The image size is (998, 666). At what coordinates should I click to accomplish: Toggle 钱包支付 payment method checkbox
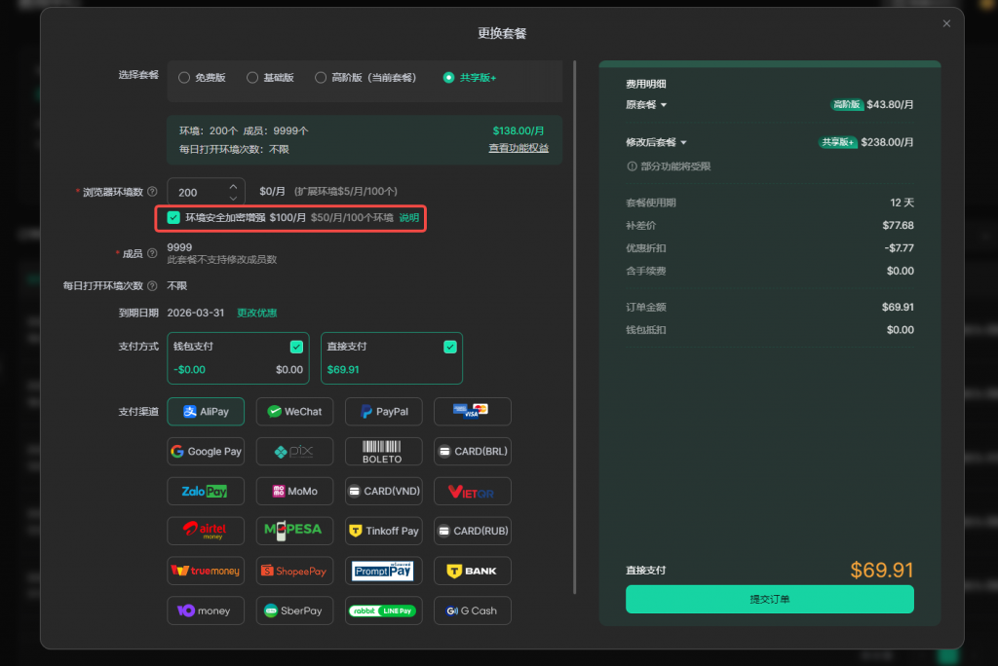point(296,347)
